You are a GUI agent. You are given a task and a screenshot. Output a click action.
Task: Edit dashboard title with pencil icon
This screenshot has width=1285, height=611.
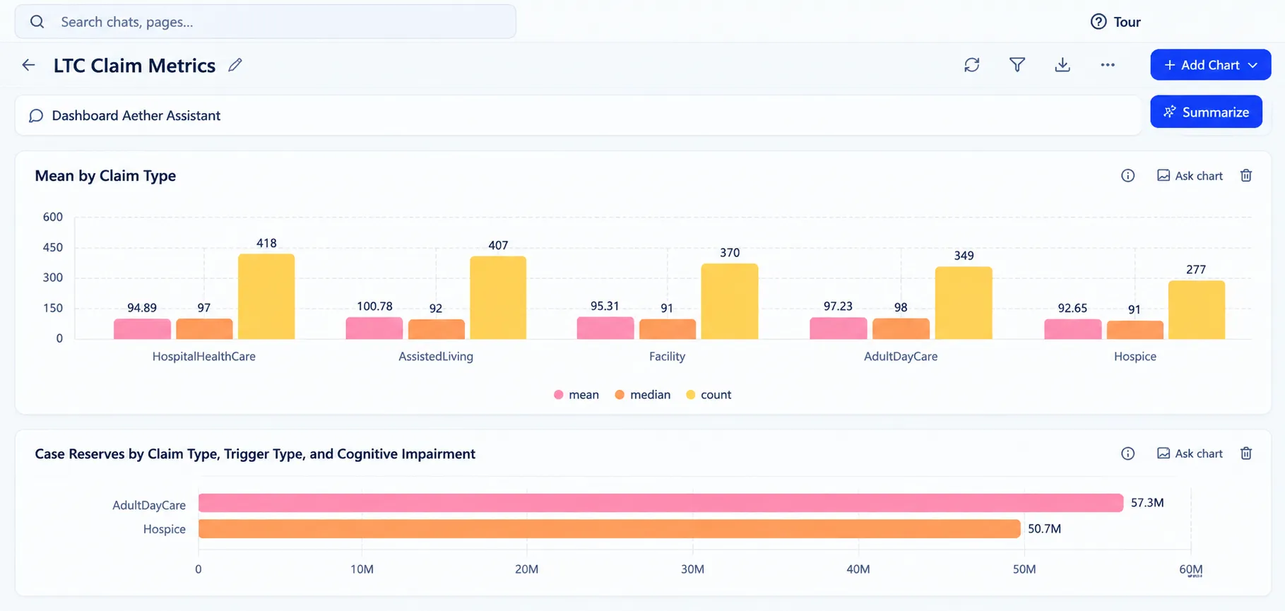pyautogui.click(x=235, y=65)
